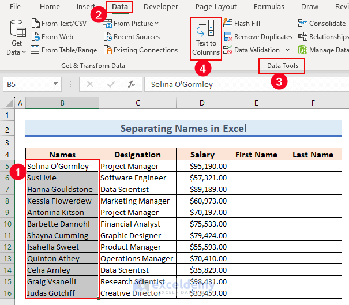Select the cell Antonina Kitson
Viewport: 349px width, 305px height.
[x=62, y=212]
